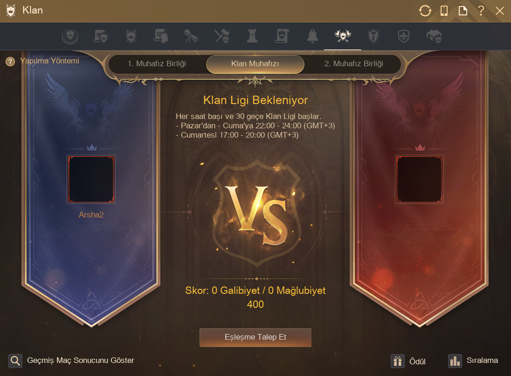
Task: Click the Arsha2 clan emblem thumbnail
Action: (91, 179)
